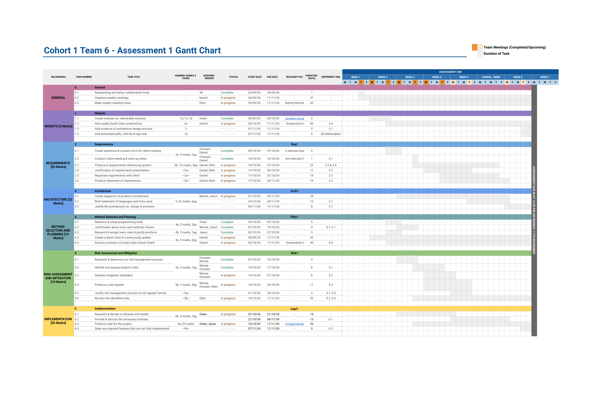Click the dark orange completed-meetings legend swatch

point(474,47)
